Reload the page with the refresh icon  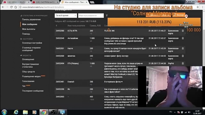(x=11, y=7)
